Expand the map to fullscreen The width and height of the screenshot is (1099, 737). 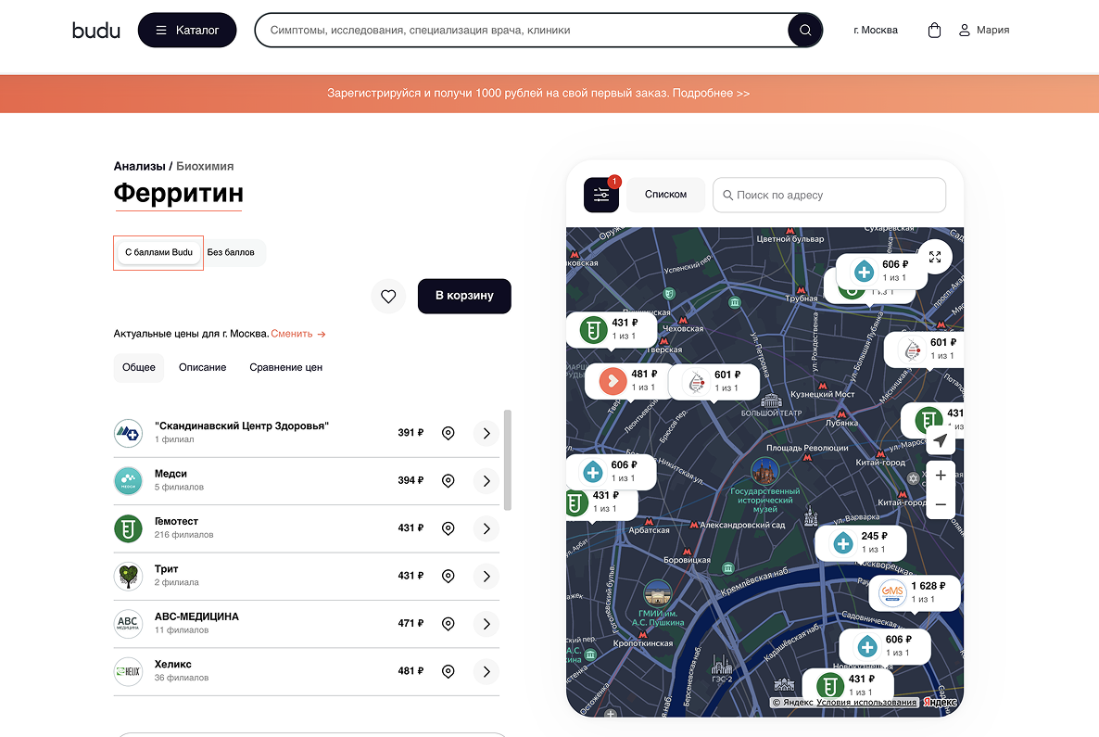tap(935, 258)
